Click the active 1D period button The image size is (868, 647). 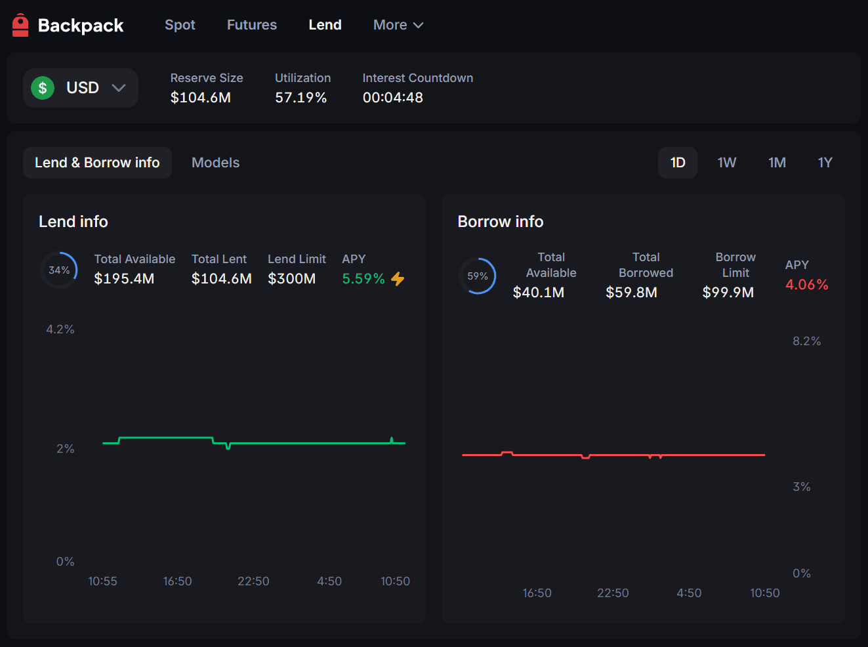coord(678,162)
